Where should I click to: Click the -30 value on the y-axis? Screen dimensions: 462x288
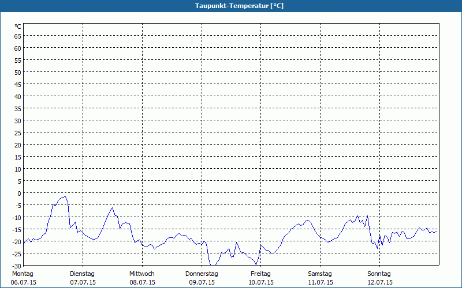coord(16,266)
